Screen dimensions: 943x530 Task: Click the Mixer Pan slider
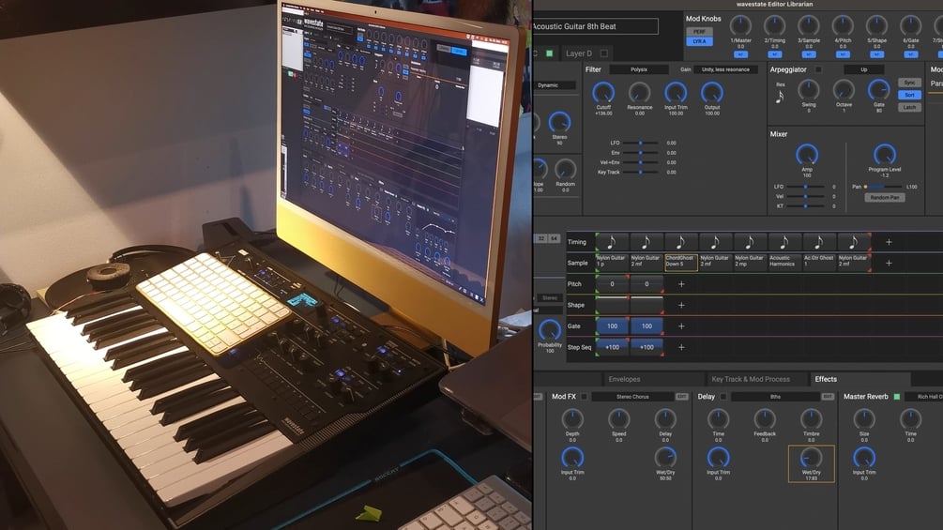point(884,187)
